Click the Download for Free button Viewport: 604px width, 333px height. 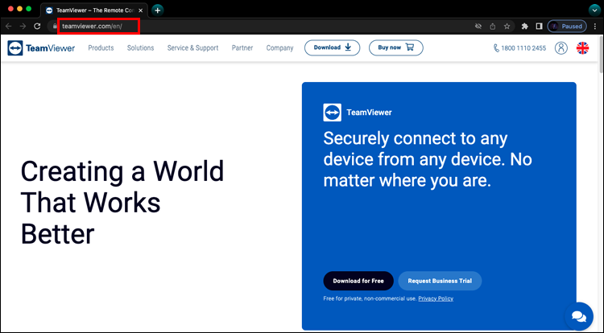click(358, 281)
